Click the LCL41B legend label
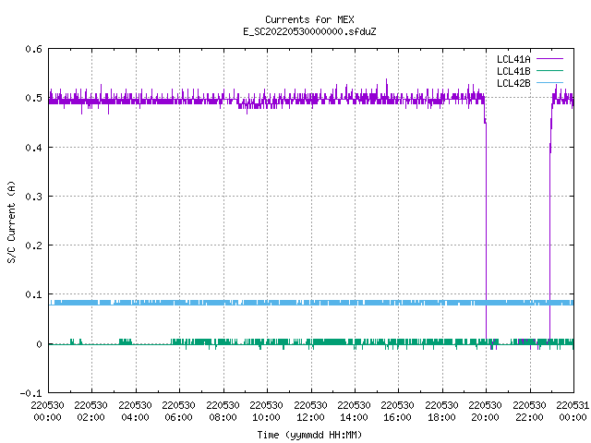 [513, 71]
